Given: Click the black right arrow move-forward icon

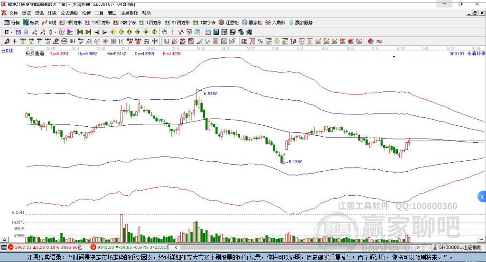Looking at the screenshot, I should 105,32.
